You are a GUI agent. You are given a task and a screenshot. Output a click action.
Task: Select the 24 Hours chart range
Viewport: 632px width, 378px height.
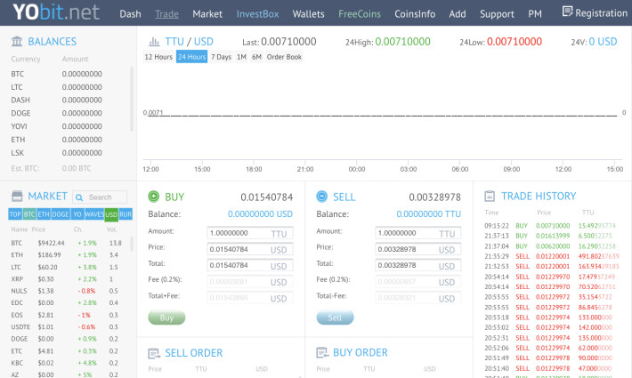pyautogui.click(x=192, y=57)
